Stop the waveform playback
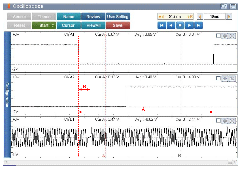This screenshot has width=241, height=169. 180,25
